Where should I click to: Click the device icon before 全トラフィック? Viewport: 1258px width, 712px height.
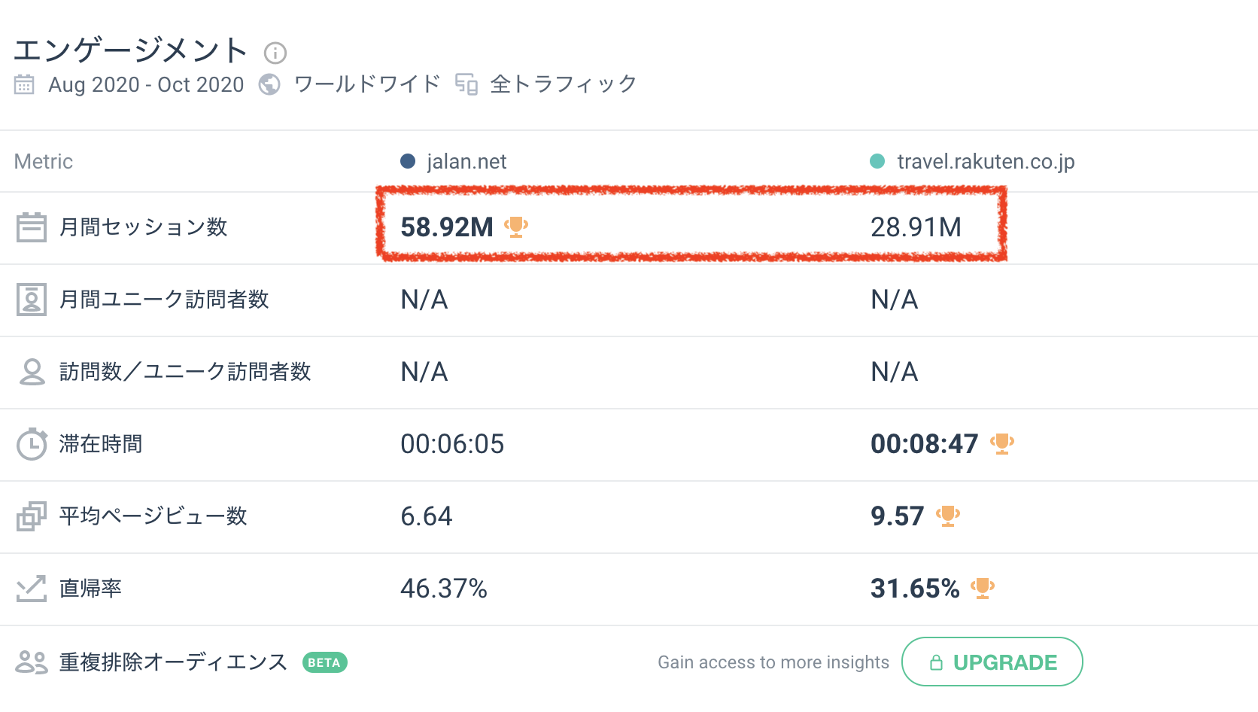(x=466, y=84)
